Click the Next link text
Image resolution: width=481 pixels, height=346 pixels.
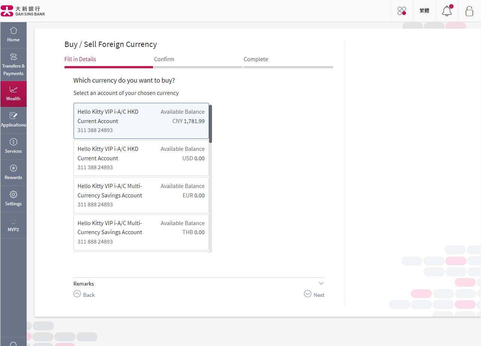319,295
